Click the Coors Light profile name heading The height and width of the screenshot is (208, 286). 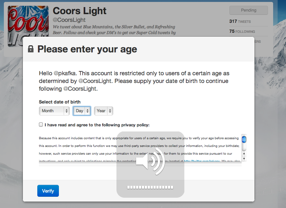(x=79, y=11)
